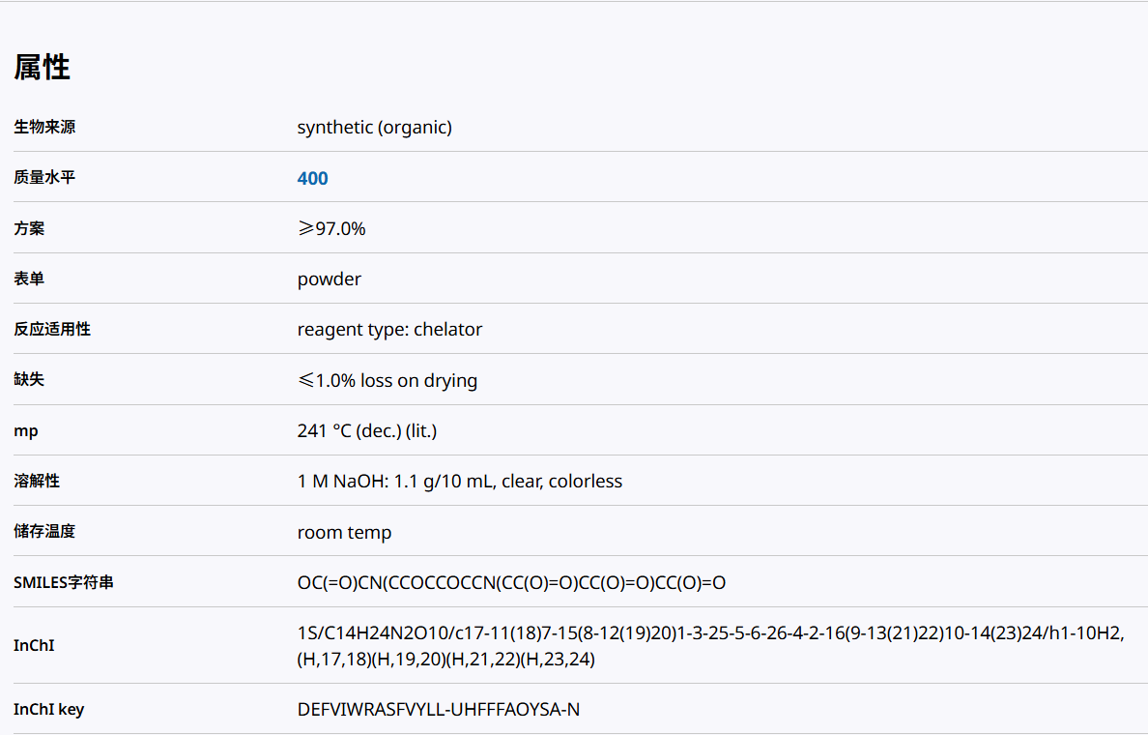Select the powder form value
This screenshot has width=1148, height=735.
point(329,279)
